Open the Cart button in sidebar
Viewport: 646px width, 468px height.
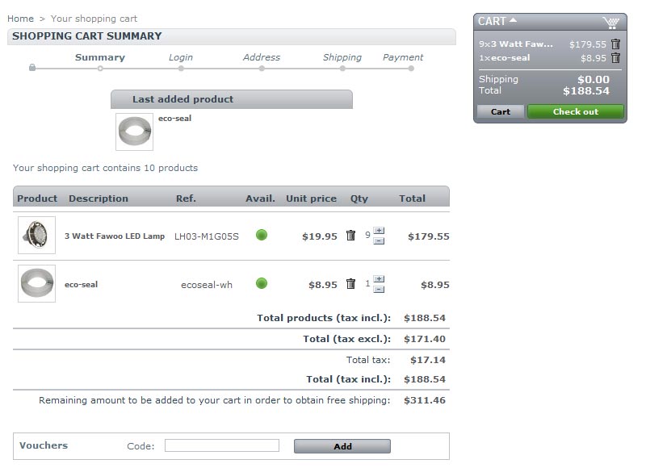point(501,111)
